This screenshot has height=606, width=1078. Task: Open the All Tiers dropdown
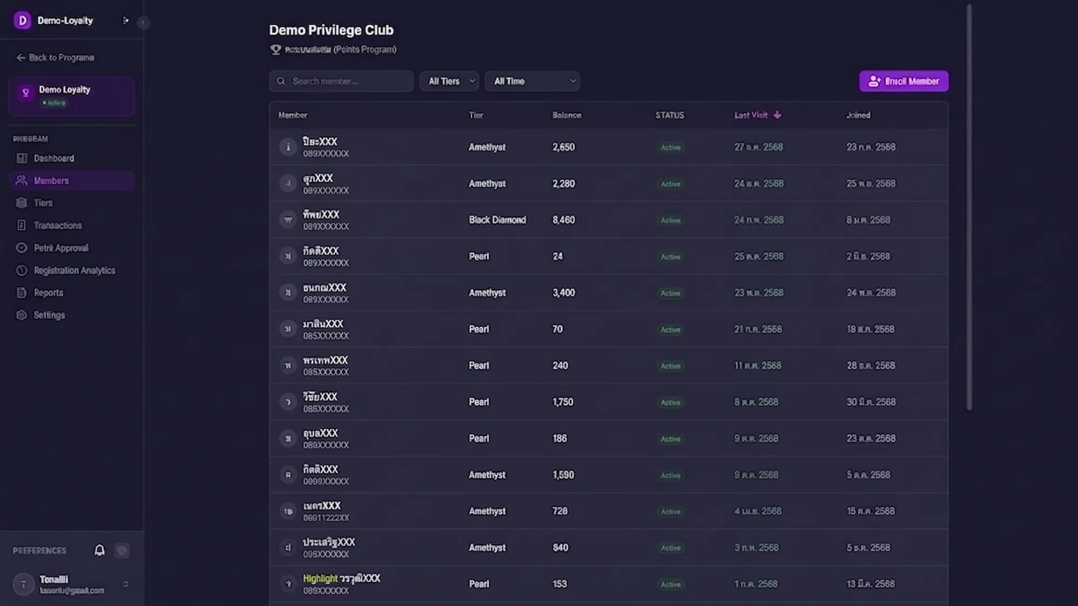click(449, 81)
